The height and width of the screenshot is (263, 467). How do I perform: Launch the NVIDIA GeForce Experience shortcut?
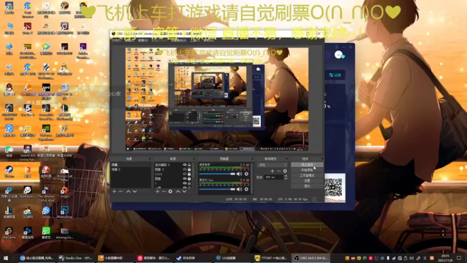click(46, 133)
